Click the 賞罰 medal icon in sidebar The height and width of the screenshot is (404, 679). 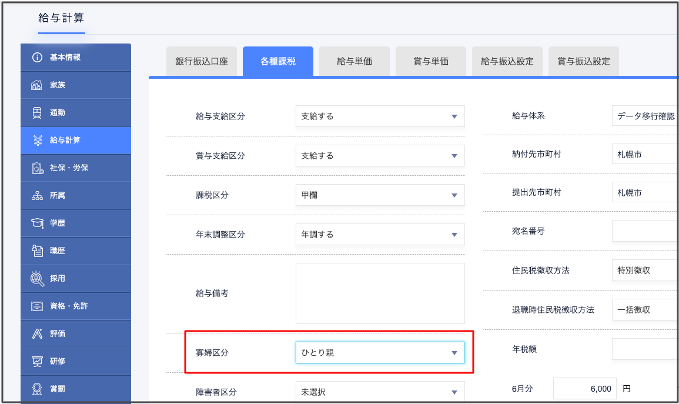[38, 389]
